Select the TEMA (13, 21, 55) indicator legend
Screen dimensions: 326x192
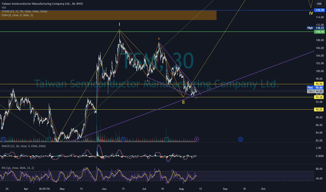[24, 12]
